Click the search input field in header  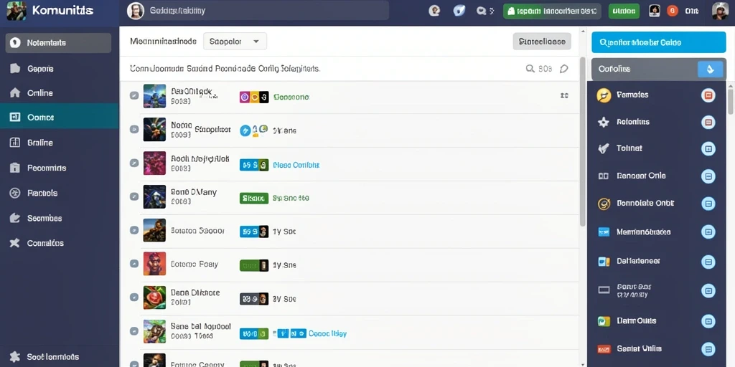pos(258,10)
